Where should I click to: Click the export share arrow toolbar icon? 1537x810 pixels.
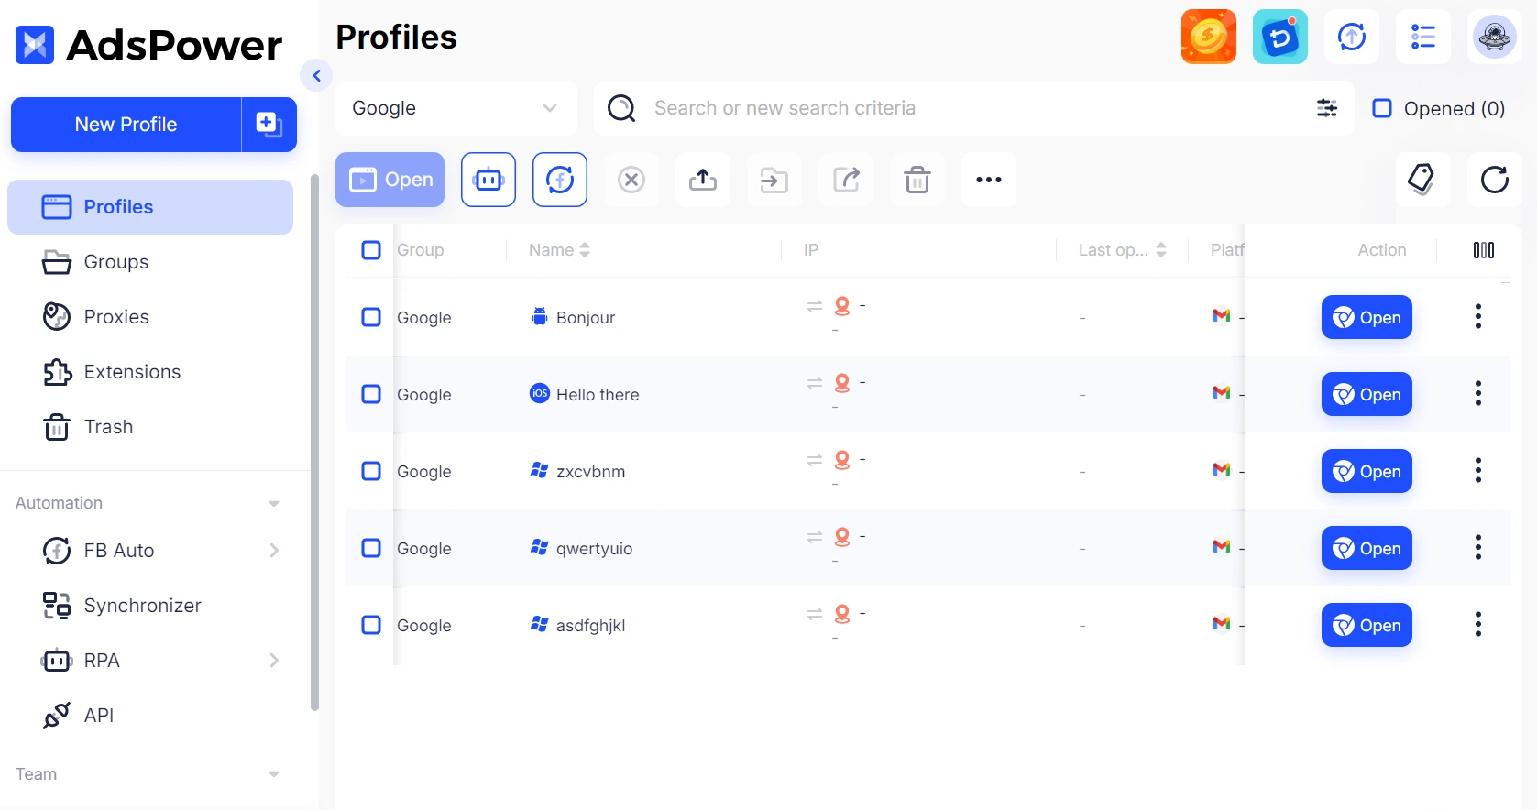(846, 180)
